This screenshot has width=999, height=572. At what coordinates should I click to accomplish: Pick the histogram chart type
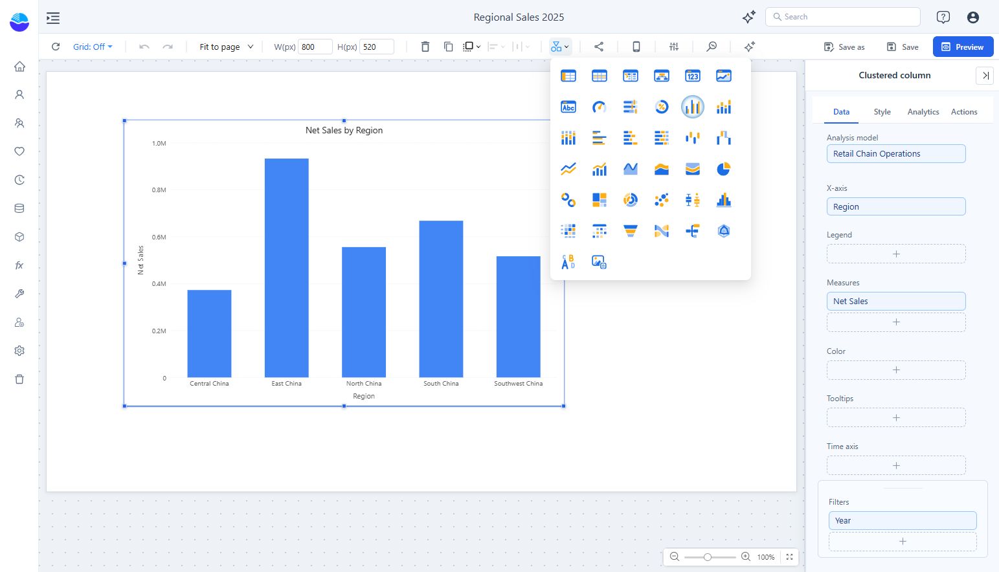click(724, 200)
